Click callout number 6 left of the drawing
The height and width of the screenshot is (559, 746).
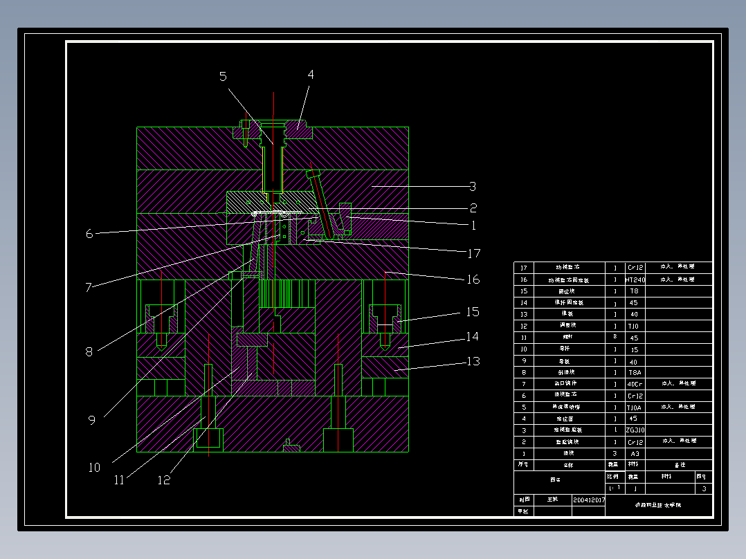pos(89,234)
